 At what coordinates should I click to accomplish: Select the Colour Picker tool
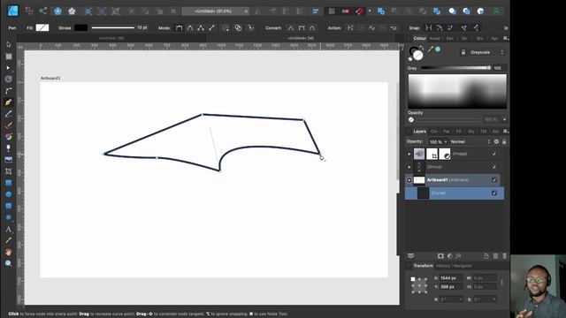pos(9,240)
